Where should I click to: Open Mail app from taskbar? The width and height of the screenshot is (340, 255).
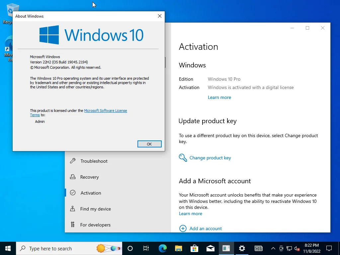(x=210, y=248)
